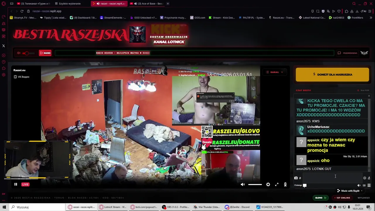Switch to Ace of Base tab

147,4
